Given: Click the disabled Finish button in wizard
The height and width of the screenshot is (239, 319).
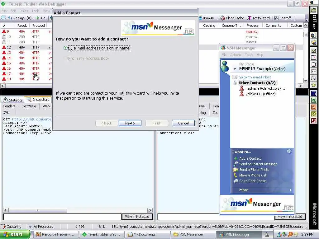Looking at the screenshot, I should point(157,123).
